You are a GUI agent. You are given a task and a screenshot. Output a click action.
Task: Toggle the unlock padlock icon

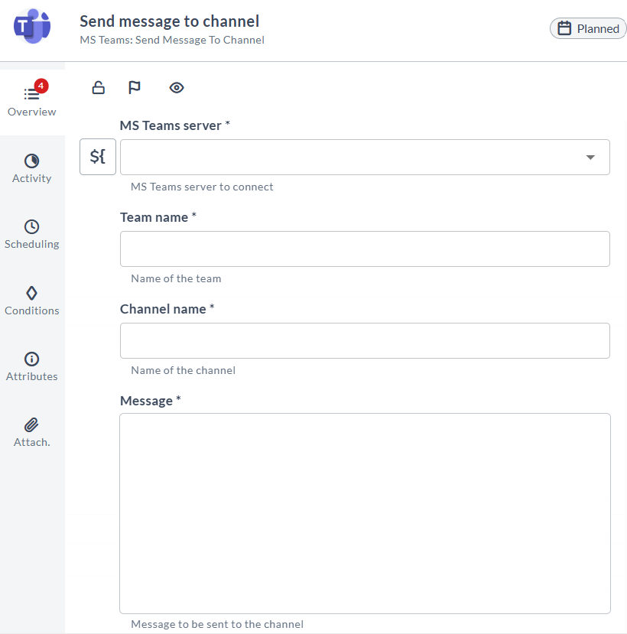tap(98, 87)
